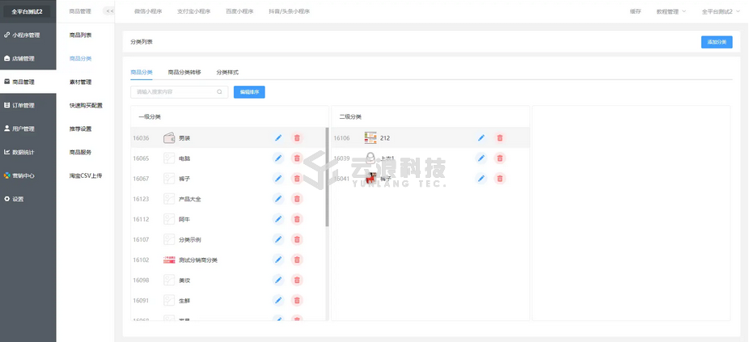Image resolution: width=749 pixels, height=342 pixels.
Task: Open 订单管理 in the left sidebar
Action: [23, 105]
